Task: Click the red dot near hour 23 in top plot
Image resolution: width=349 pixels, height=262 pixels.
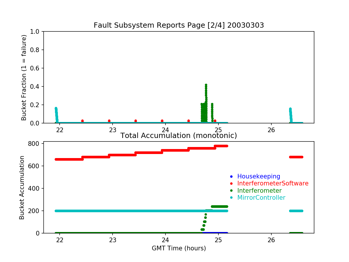Action: [109, 121]
